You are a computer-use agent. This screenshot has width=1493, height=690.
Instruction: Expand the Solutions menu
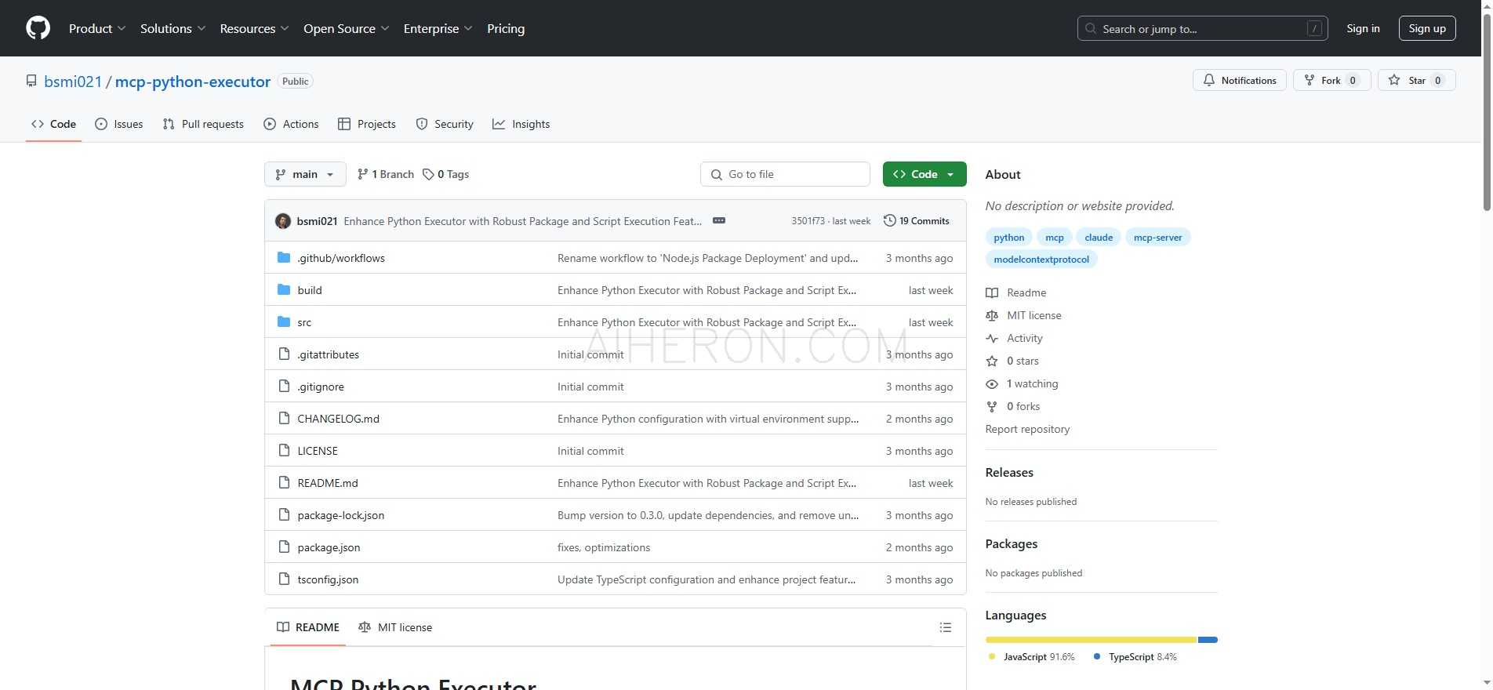click(173, 28)
